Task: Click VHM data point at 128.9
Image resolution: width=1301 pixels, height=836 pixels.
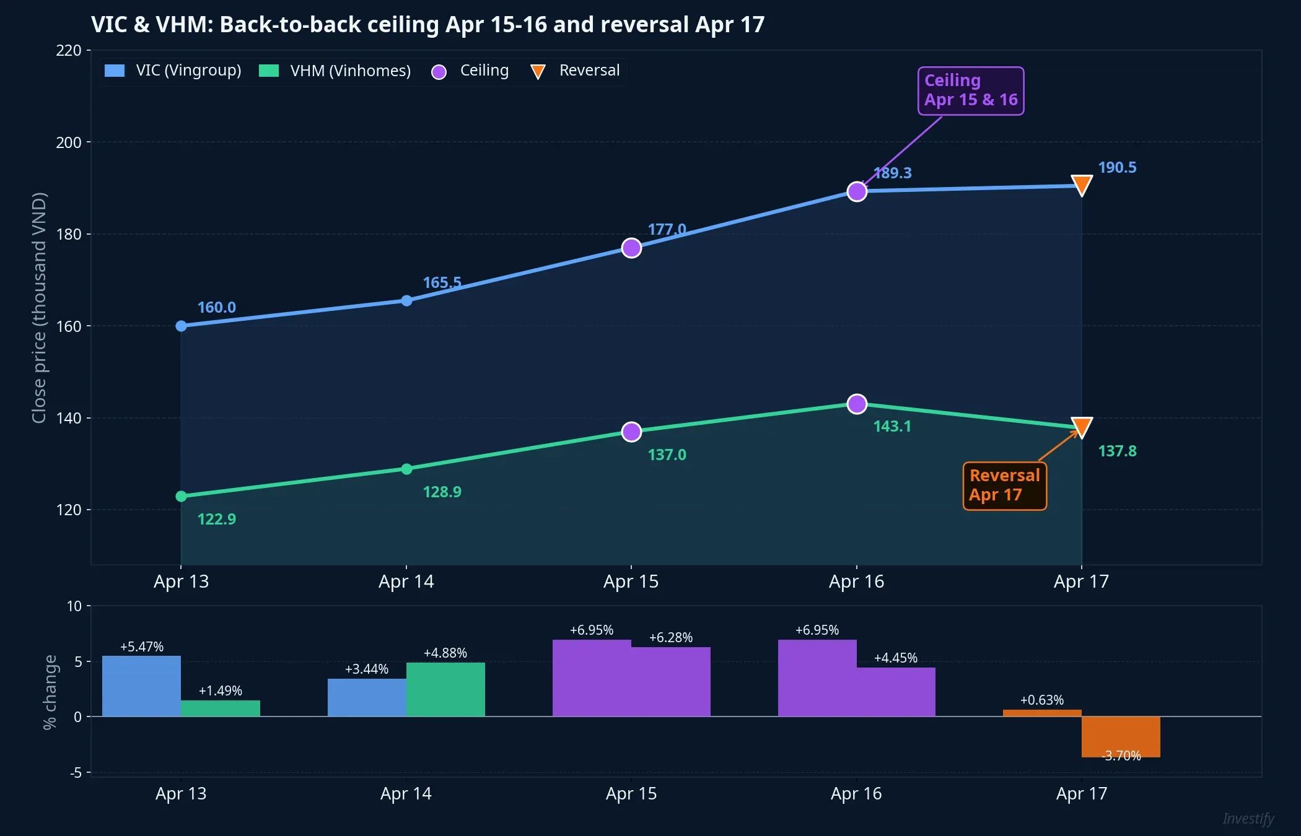Action: coord(406,469)
